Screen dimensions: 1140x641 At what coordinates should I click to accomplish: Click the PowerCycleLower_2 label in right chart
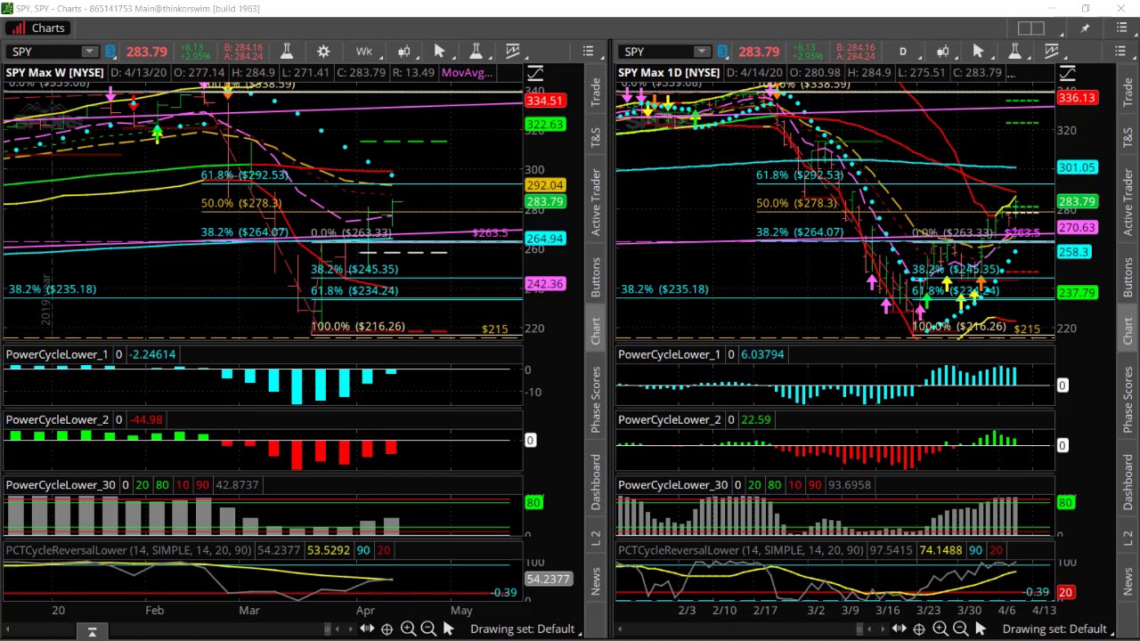(x=669, y=419)
